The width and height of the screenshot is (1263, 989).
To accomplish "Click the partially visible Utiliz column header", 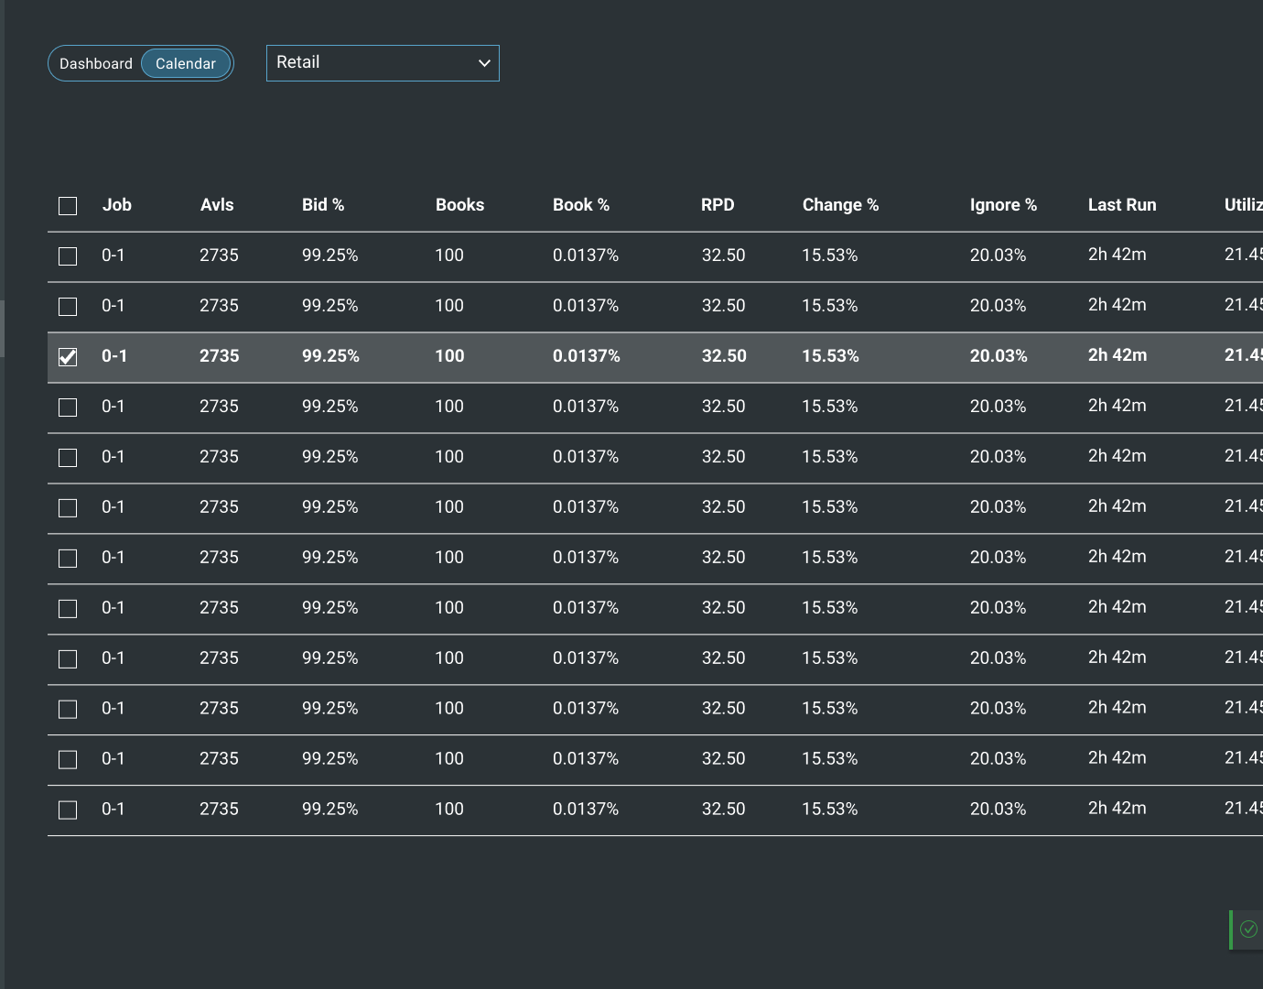I will click(1243, 205).
